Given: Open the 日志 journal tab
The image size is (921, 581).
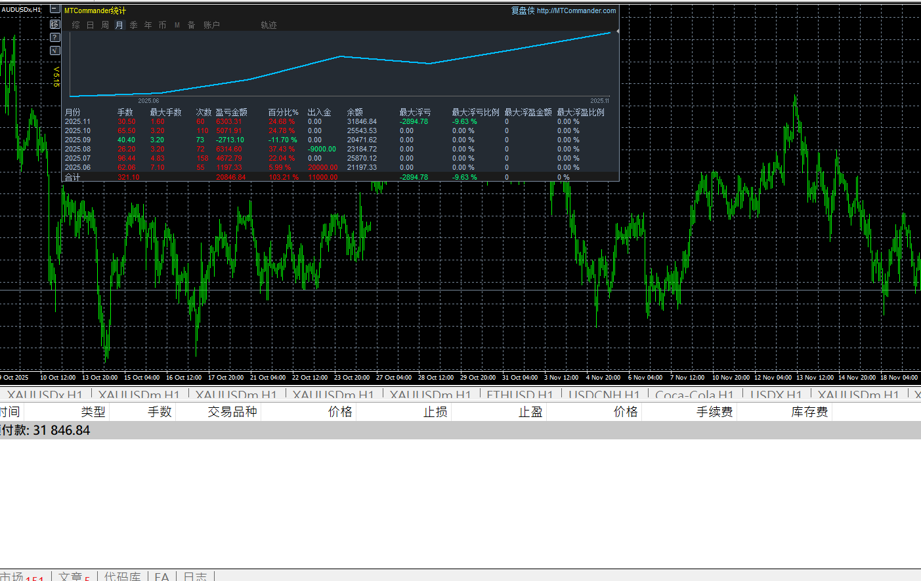Looking at the screenshot, I should click(195, 576).
